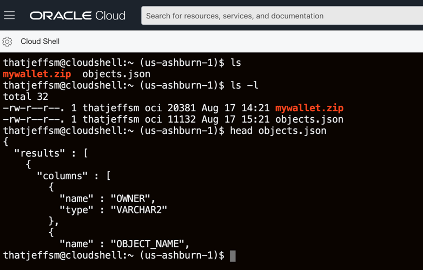Click the Oracle Cloud logo
The width and height of the screenshot is (423, 270).
77,16
